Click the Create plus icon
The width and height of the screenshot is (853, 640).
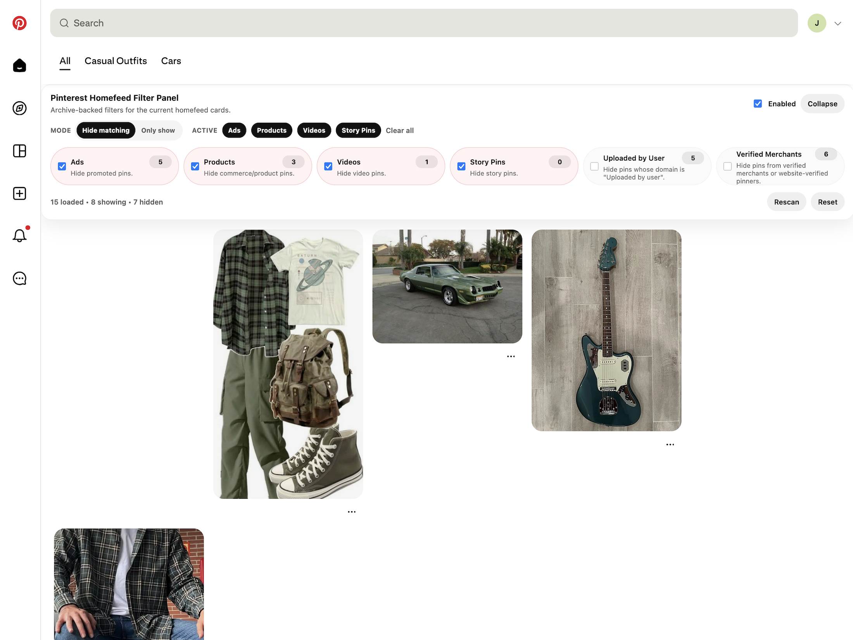[x=19, y=193]
